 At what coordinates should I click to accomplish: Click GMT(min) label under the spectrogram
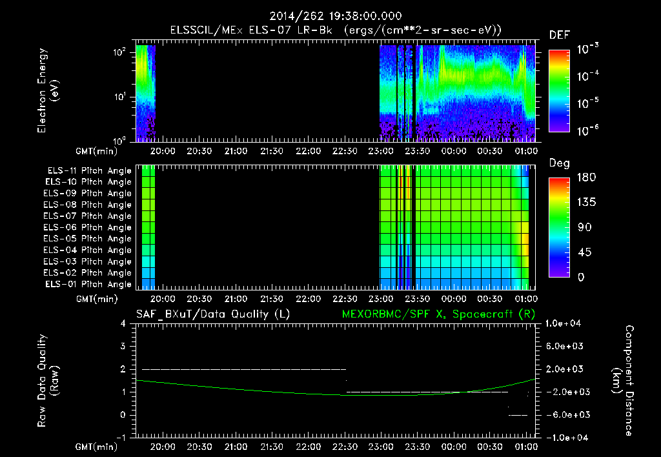click(x=97, y=151)
